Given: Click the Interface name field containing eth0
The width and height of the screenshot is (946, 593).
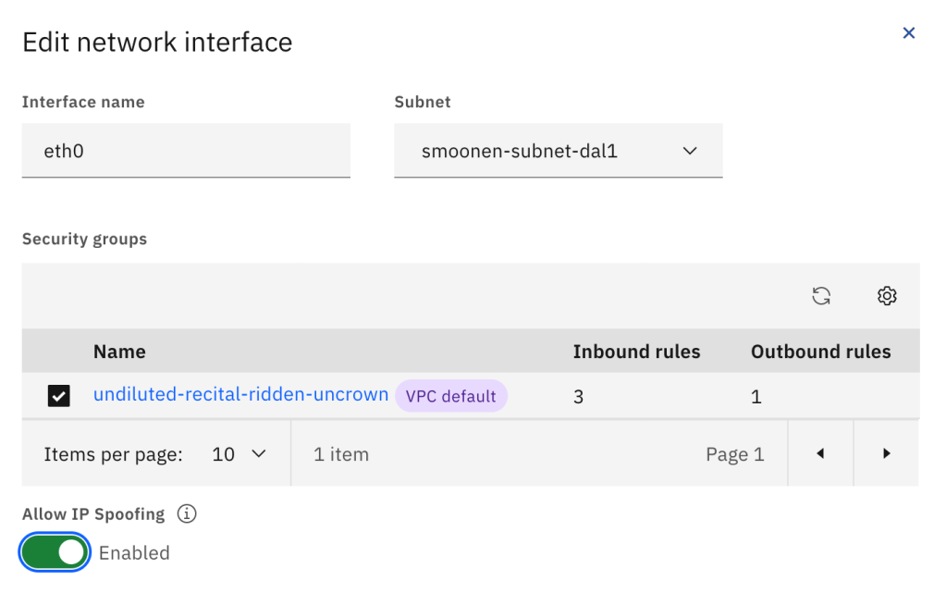Looking at the screenshot, I should click(x=186, y=151).
